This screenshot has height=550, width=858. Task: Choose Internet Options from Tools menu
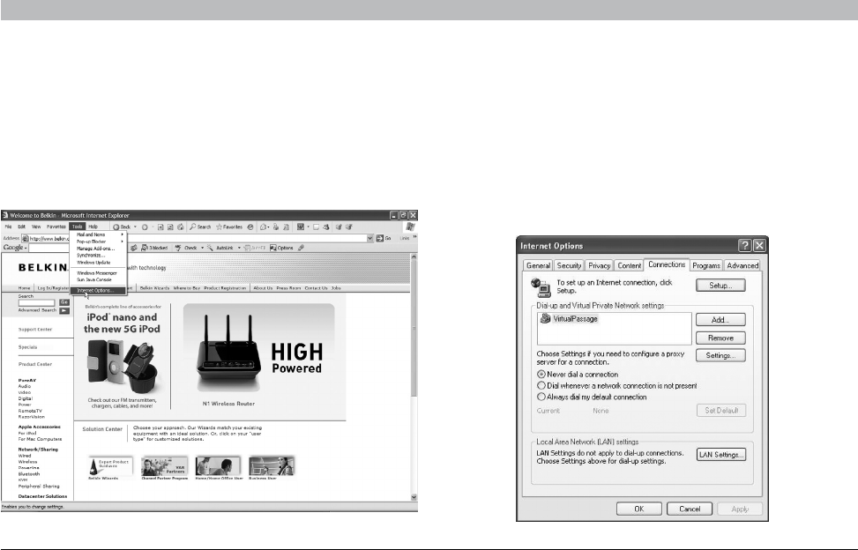pyautogui.click(x=99, y=290)
